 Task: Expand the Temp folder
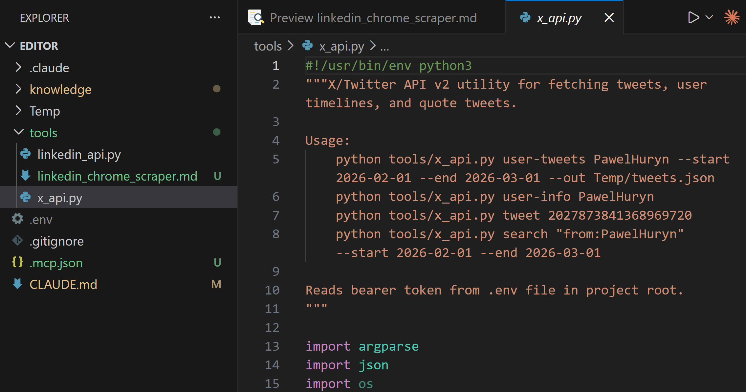point(19,111)
